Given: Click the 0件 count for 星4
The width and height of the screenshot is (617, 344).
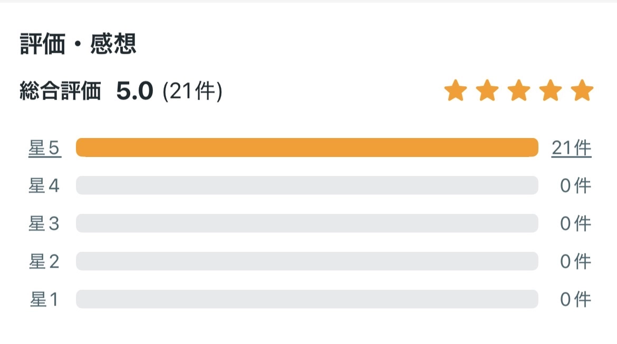Looking at the screenshot, I should point(575,186).
